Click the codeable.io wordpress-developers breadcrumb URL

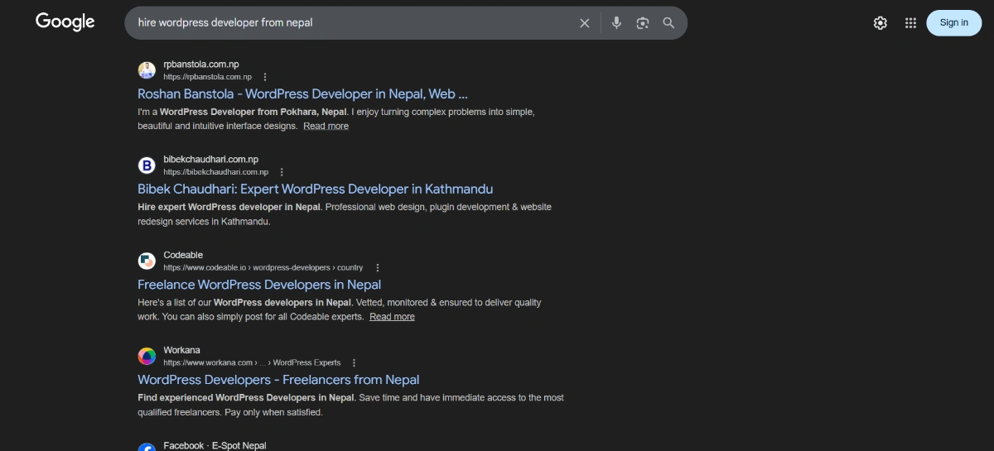pyautogui.click(x=263, y=268)
